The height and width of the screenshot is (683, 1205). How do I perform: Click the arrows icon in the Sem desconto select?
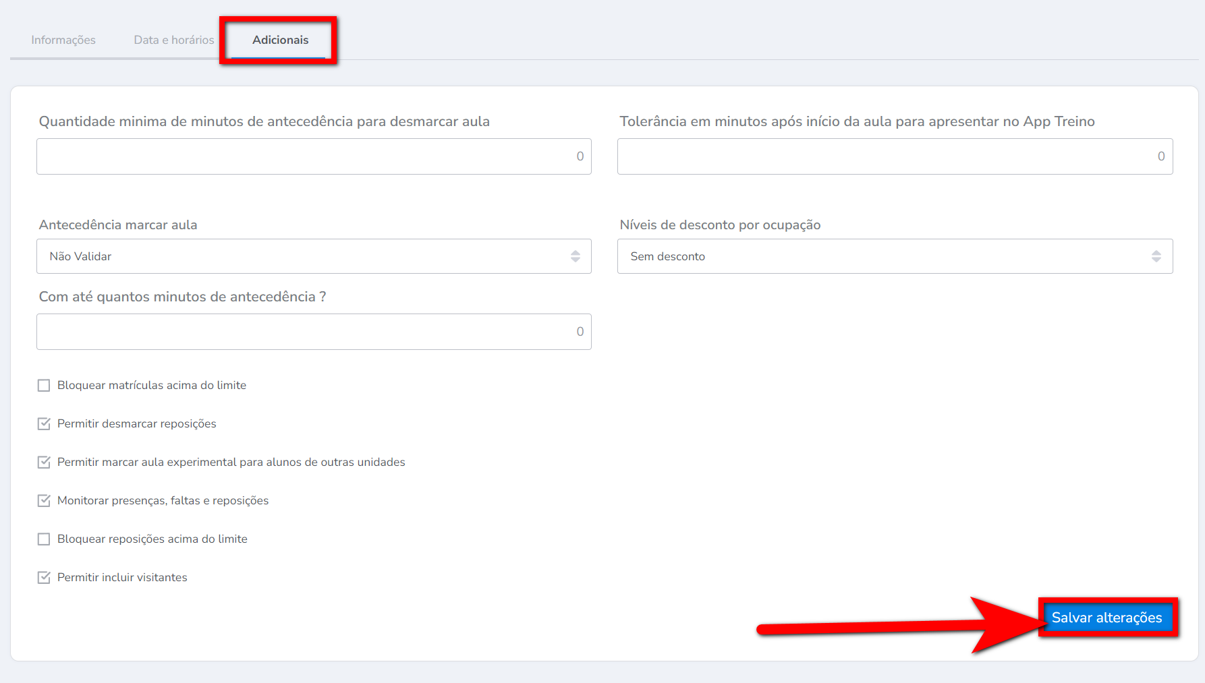pos(1156,256)
